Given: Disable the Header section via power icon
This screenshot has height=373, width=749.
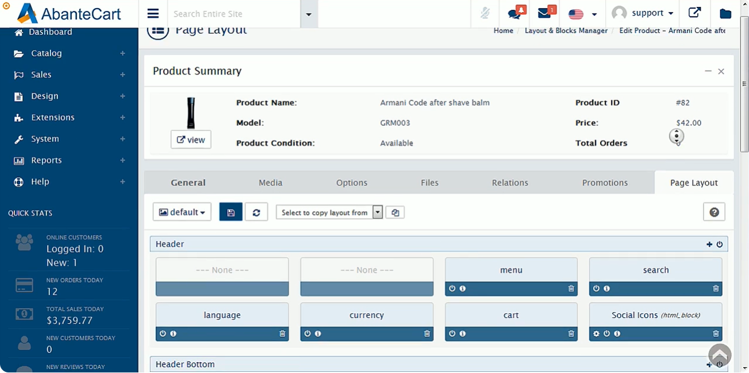Looking at the screenshot, I should click(720, 244).
